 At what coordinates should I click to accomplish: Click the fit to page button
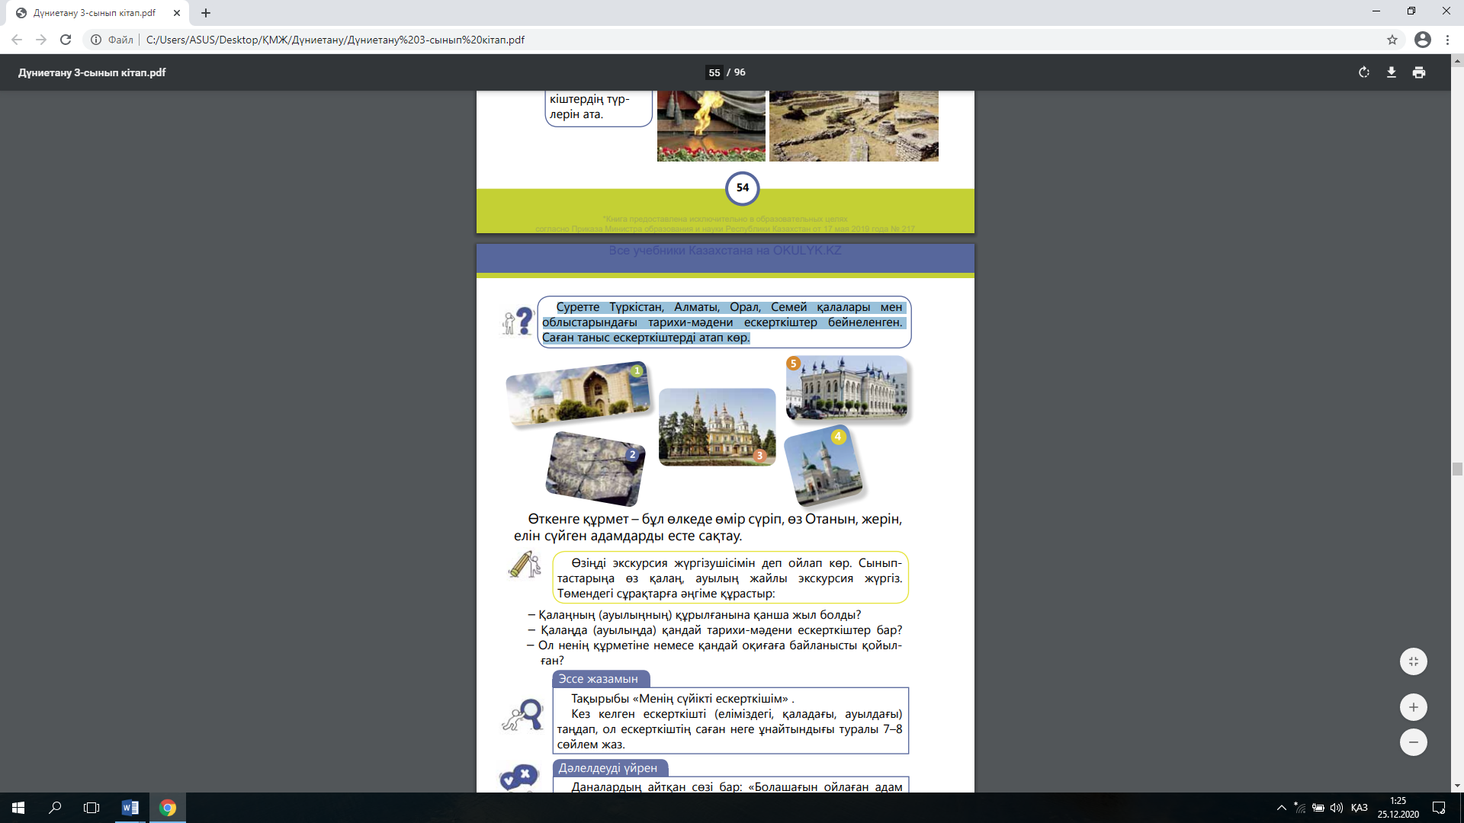(1413, 661)
